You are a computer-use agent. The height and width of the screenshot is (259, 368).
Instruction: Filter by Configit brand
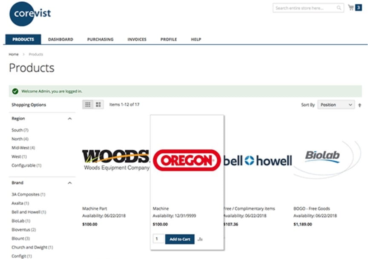(22, 256)
